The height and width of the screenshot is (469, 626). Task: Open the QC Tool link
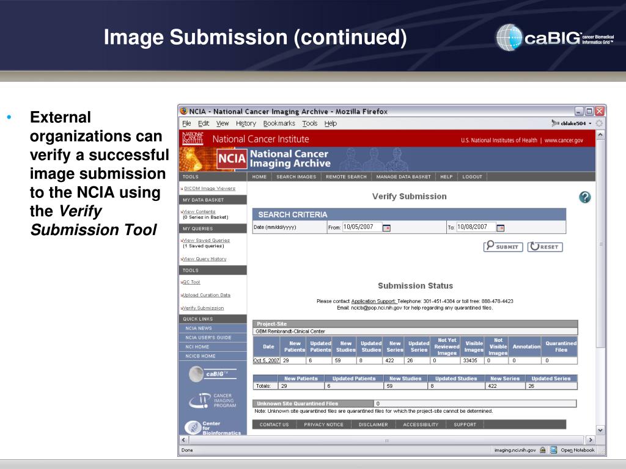(x=191, y=282)
